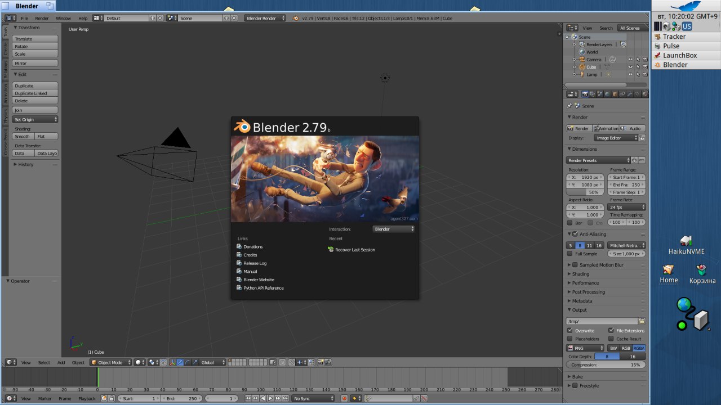Image resolution: width=721 pixels, height=405 pixels.
Task: Click the plus icon to add a render preset
Action: coord(634,160)
